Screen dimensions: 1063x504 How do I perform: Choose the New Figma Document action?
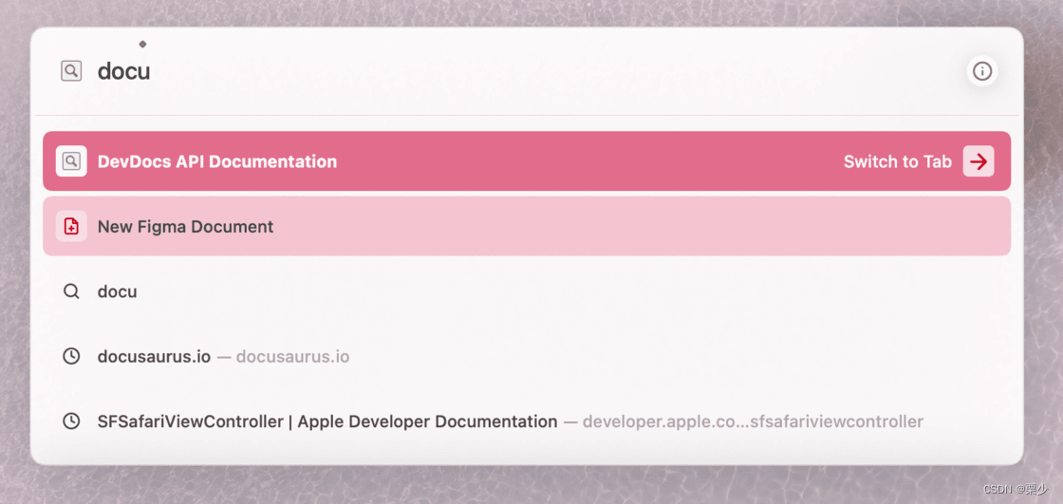[527, 226]
